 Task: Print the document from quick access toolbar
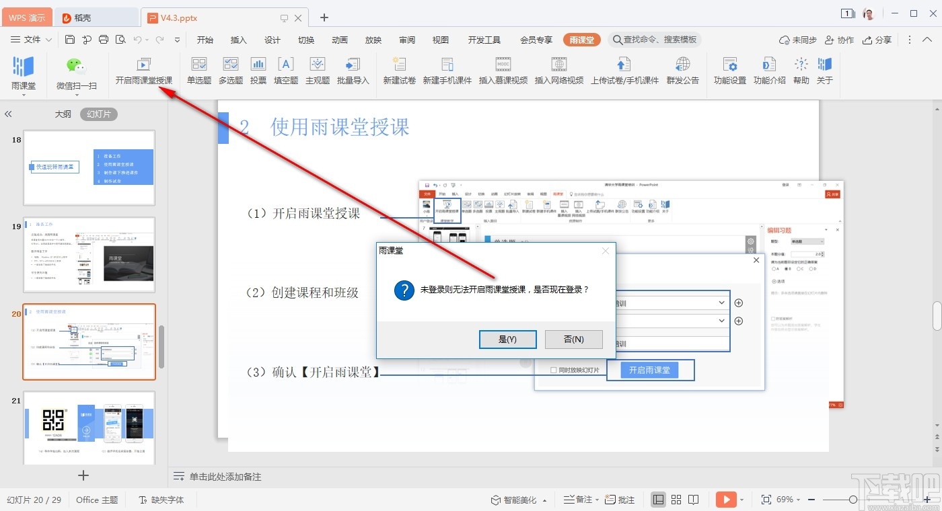104,40
